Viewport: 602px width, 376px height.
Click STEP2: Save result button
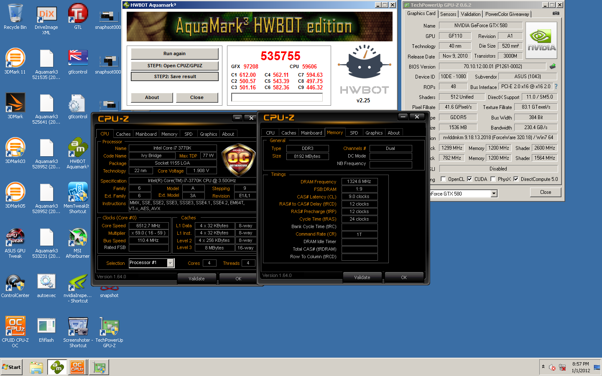pyautogui.click(x=174, y=76)
